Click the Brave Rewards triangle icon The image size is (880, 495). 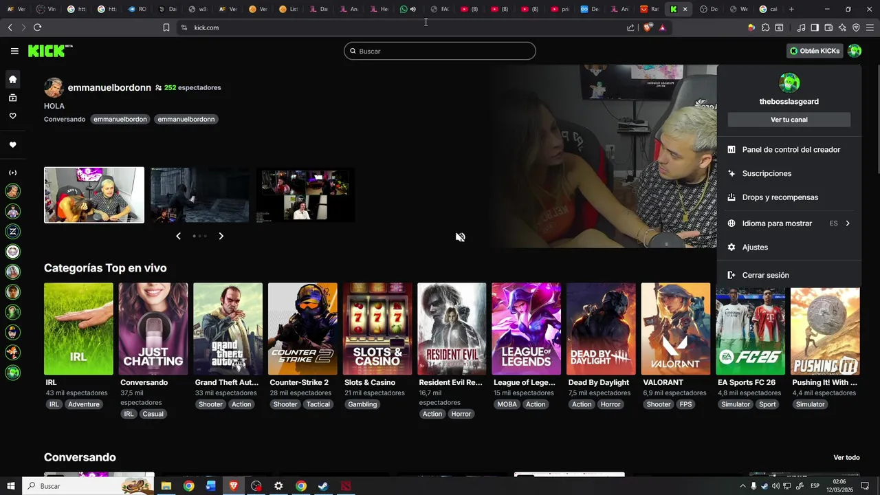pos(662,27)
